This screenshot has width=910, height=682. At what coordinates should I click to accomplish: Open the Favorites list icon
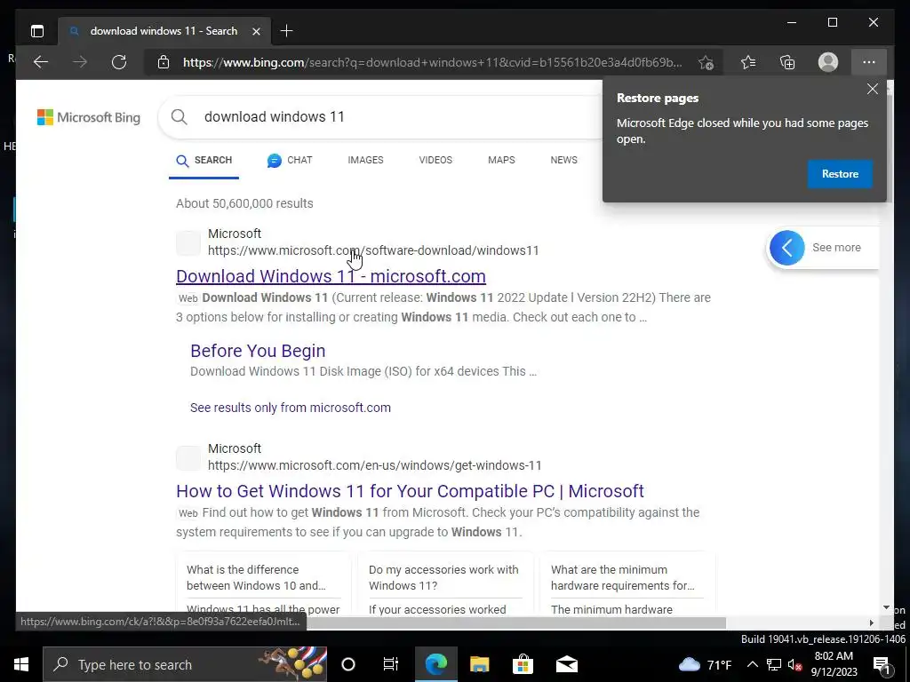pyautogui.click(x=748, y=62)
